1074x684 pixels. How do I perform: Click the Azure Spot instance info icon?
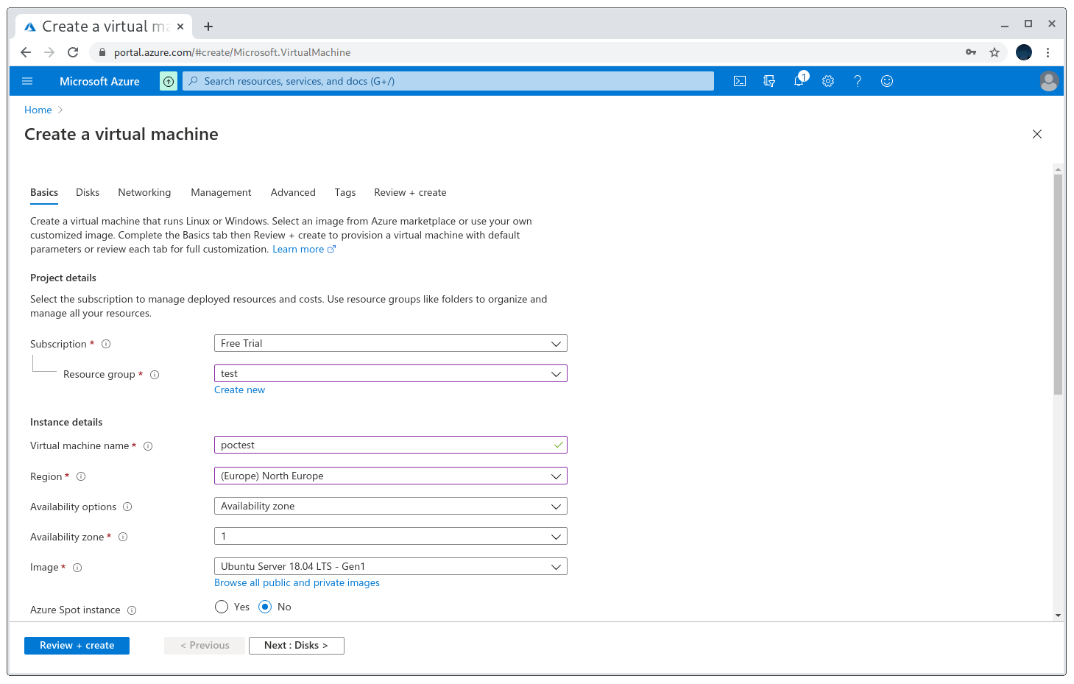[x=132, y=610]
